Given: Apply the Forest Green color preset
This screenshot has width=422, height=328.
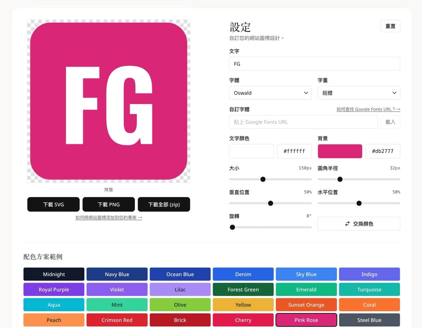Looking at the screenshot, I should (x=243, y=289).
